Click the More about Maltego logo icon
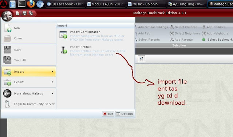This screenshot has width=233, height=137. [7, 93]
